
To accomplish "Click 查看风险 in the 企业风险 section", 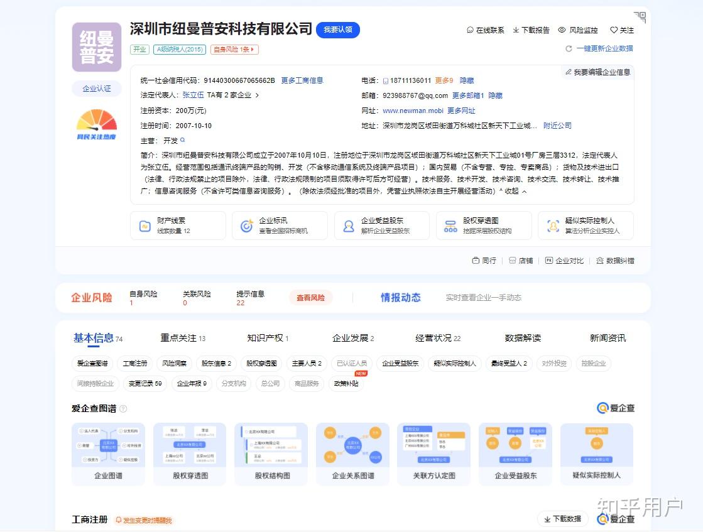I will (310, 298).
